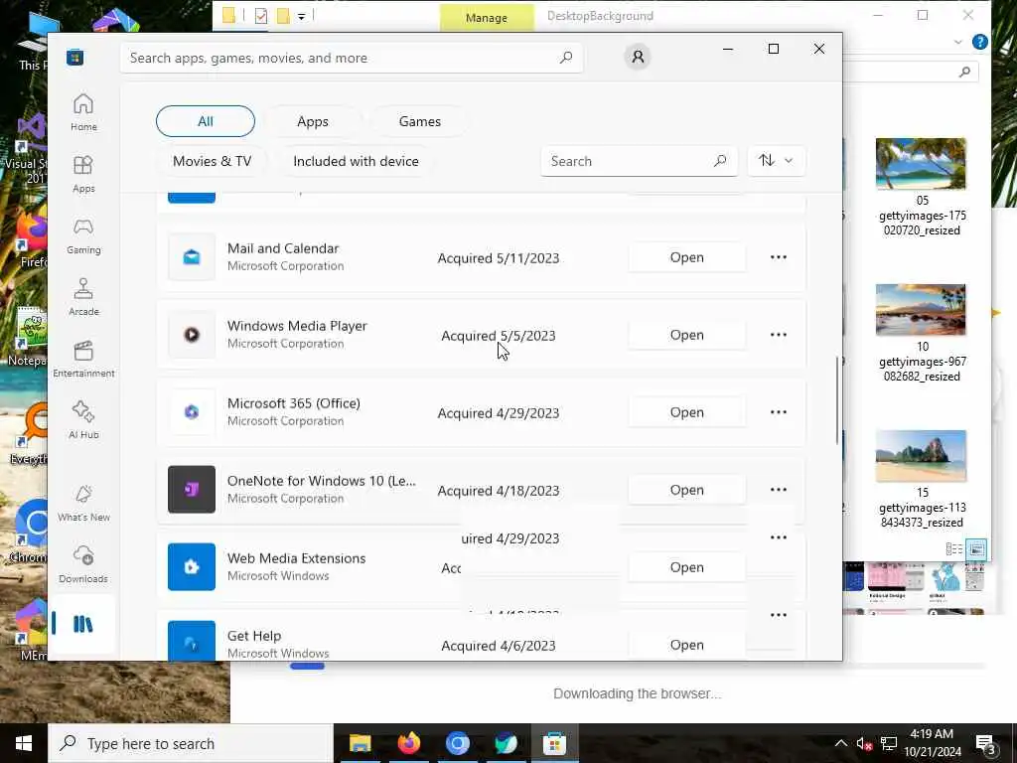Click Mail and Calendar app icon
This screenshot has width=1017, height=763.
[192, 257]
